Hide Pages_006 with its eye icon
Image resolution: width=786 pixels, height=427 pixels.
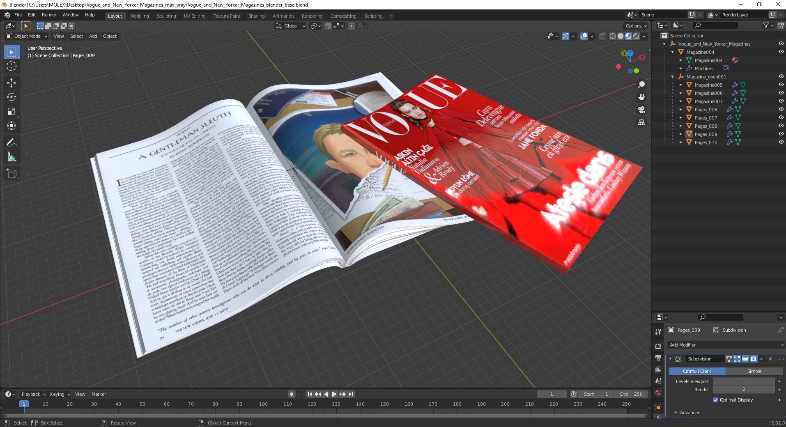[781, 109]
